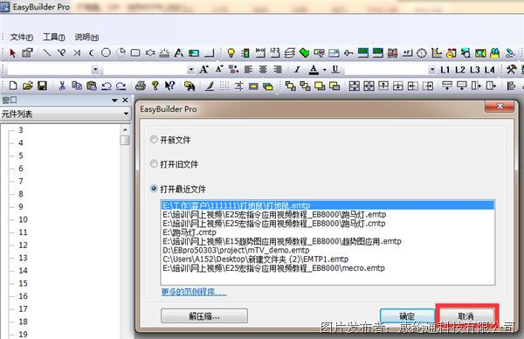Image resolution: width=524 pixels, height=339 pixels.
Task: Select the 打开最近文件 radio option
Action: pyautogui.click(x=154, y=189)
